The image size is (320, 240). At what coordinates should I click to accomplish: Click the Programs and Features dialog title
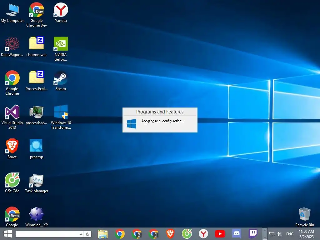(x=160, y=112)
